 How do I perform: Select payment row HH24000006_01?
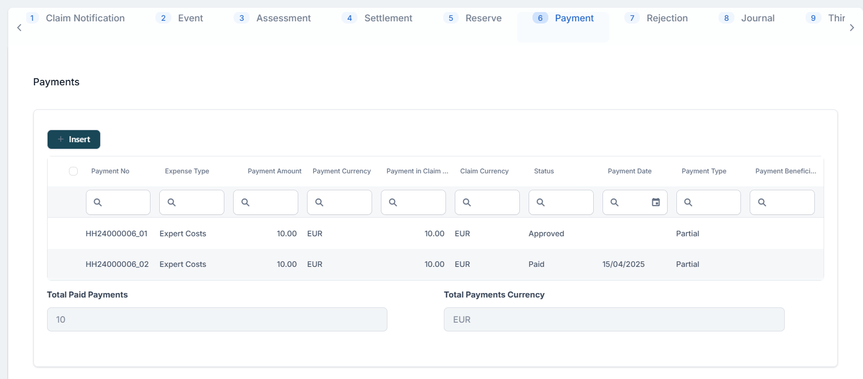(x=117, y=234)
